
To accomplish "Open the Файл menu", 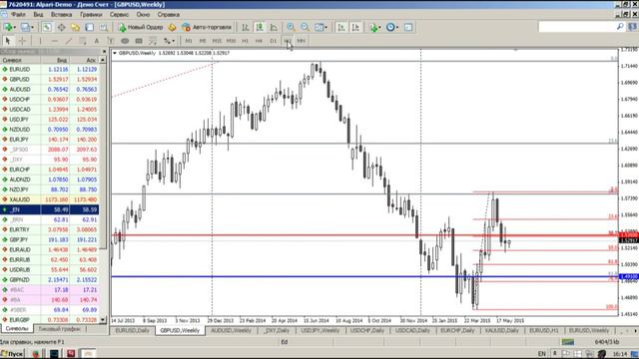I will tap(18, 14).
